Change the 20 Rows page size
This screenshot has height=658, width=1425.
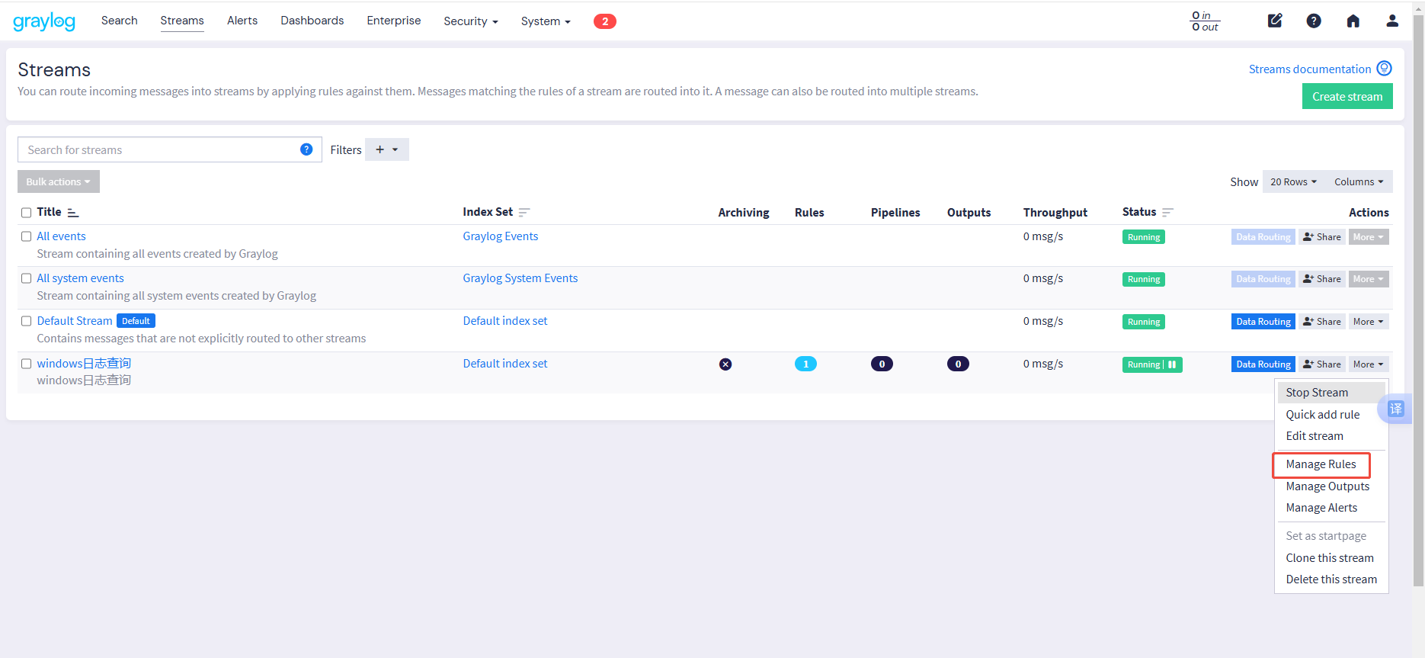pos(1293,181)
